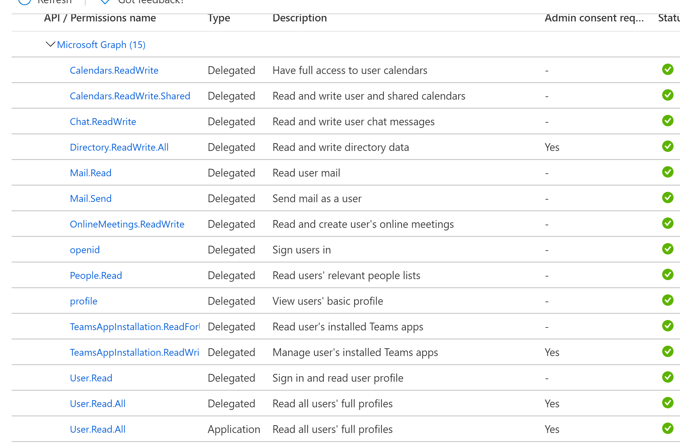The image size is (680, 444).
Task: Open the openid permission
Action: pyautogui.click(x=85, y=250)
